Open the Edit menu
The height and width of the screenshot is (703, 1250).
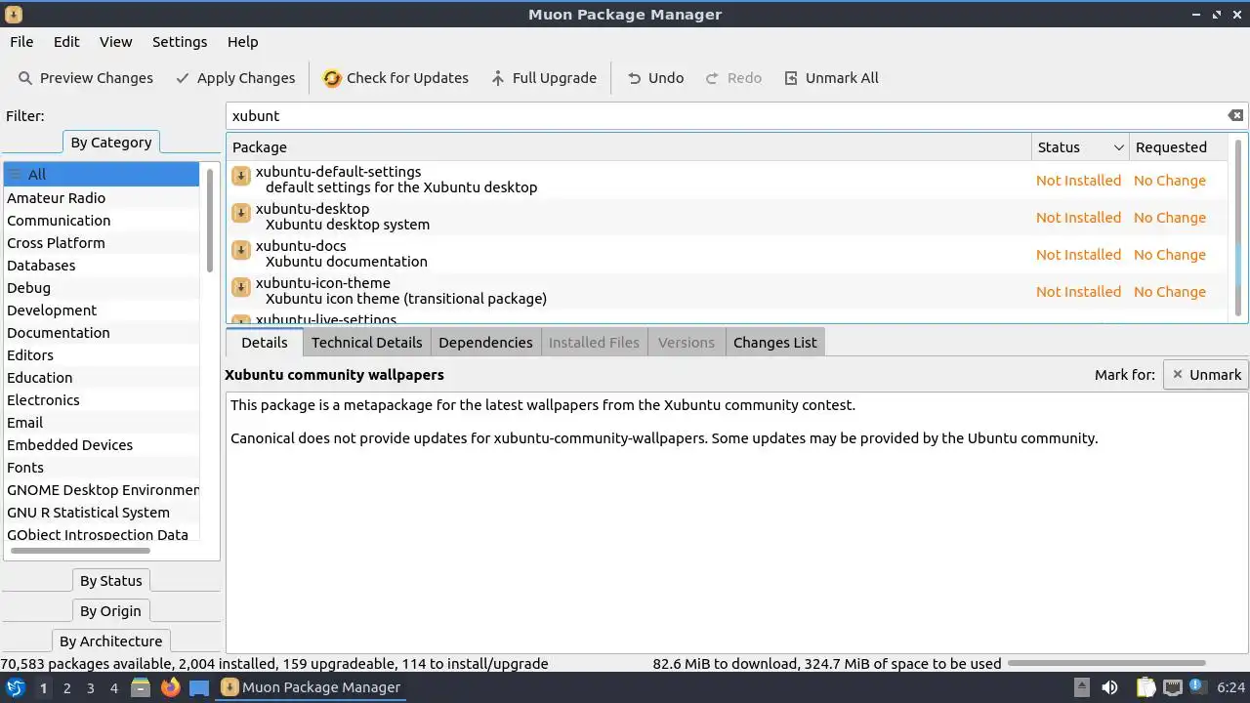click(66, 42)
